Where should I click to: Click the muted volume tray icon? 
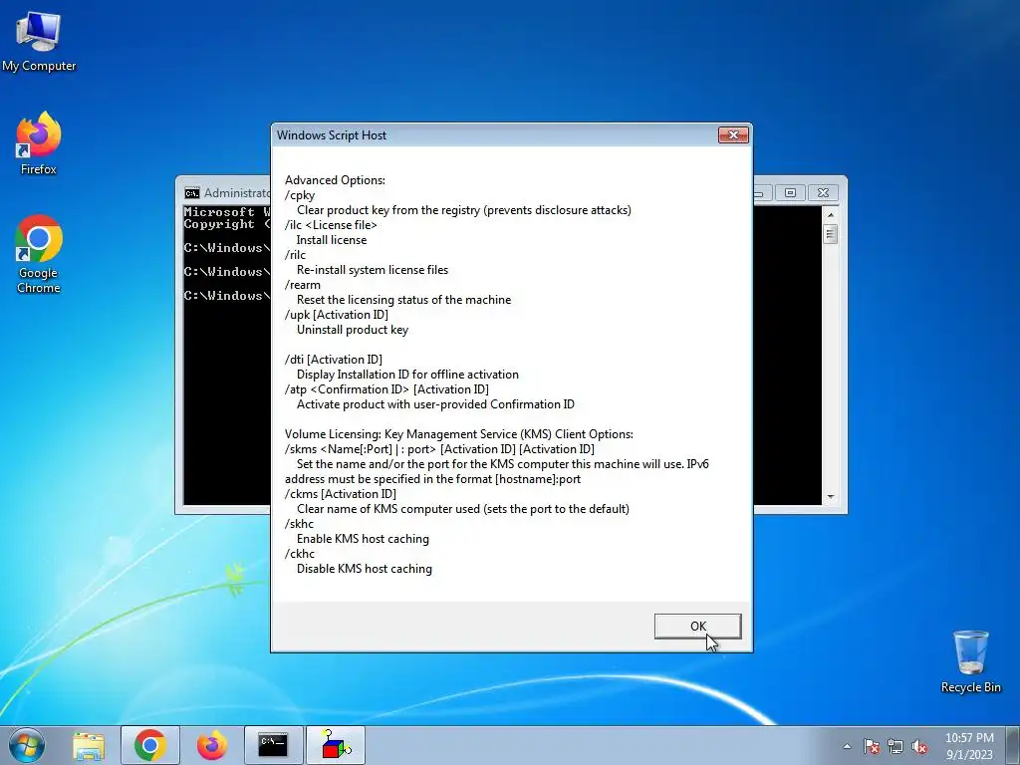click(919, 746)
